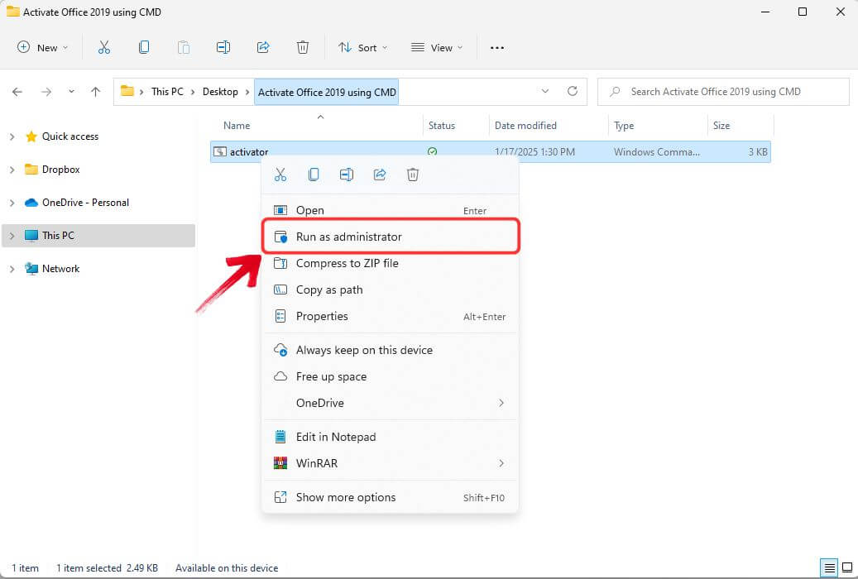Refresh the current folder
The image size is (858, 579).
pyautogui.click(x=573, y=91)
